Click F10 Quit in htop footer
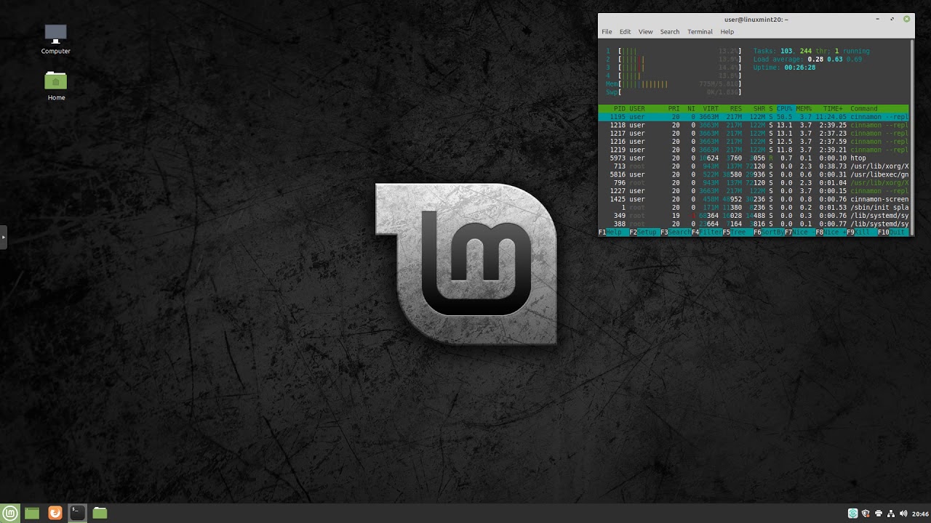This screenshot has height=523, width=931. click(893, 232)
